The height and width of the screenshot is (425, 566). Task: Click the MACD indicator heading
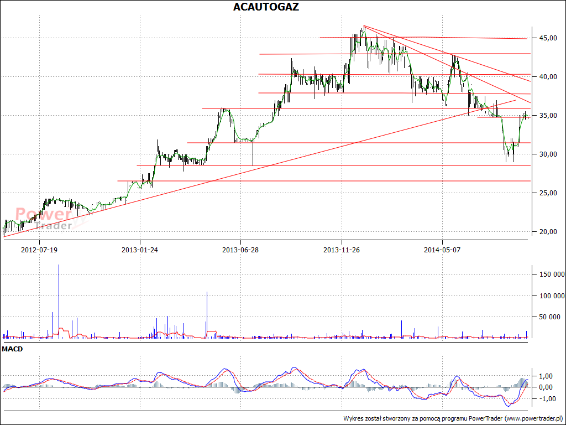12,349
